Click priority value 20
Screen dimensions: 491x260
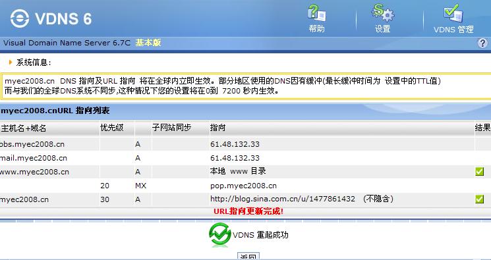click(x=105, y=186)
